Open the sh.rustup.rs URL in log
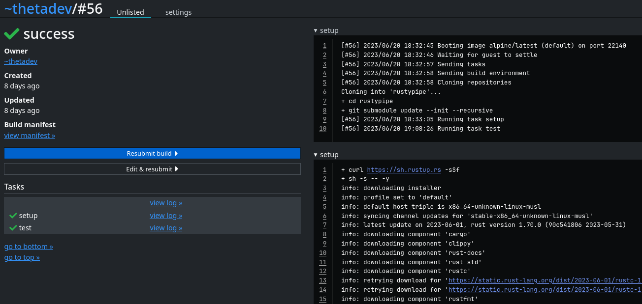 coord(404,170)
